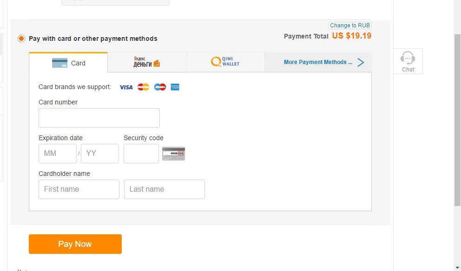Viewport: 461px width, 271px height.
Task: Click the credit card icon in Card tab
Action: [59, 63]
